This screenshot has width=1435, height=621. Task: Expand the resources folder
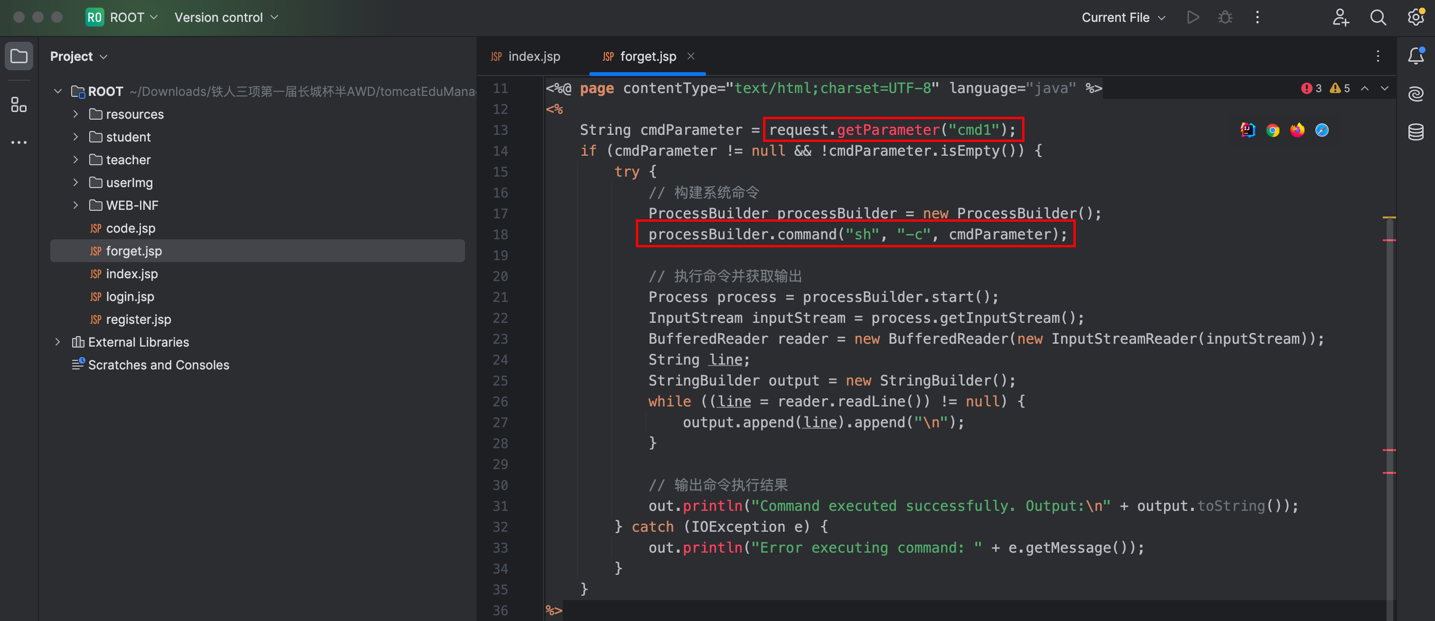pyautogui.click(x=75, y=114)
